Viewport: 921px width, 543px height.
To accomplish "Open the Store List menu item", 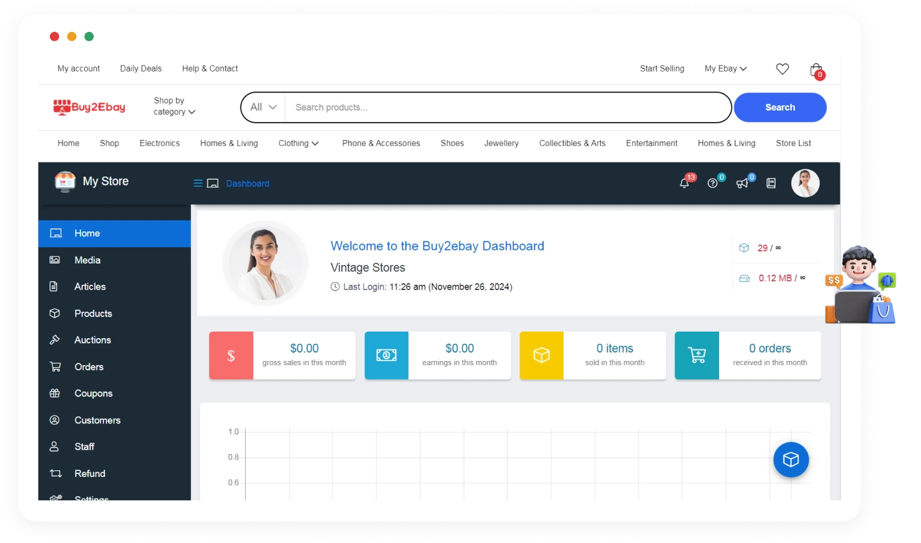I will click(x=793, y=143).
